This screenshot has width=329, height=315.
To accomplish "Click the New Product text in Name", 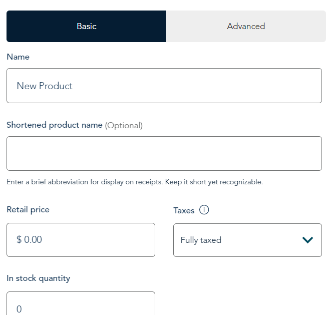I will pos(45,86).
